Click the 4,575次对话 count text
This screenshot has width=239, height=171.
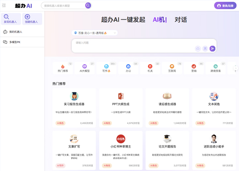(x=133, y=123)
